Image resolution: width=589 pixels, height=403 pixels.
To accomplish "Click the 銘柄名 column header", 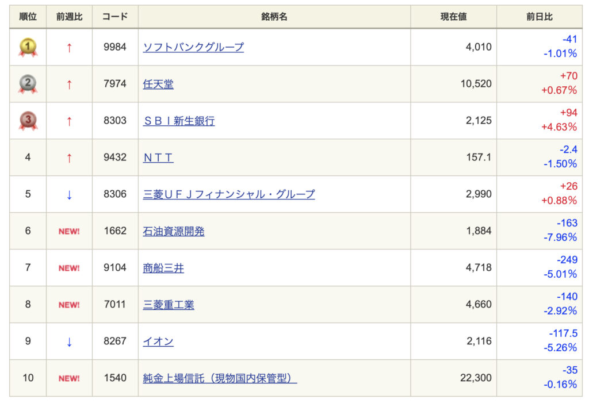I will (x=274, y=17).
